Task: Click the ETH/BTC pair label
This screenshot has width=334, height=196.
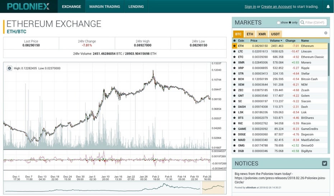Action: point(17,32)
